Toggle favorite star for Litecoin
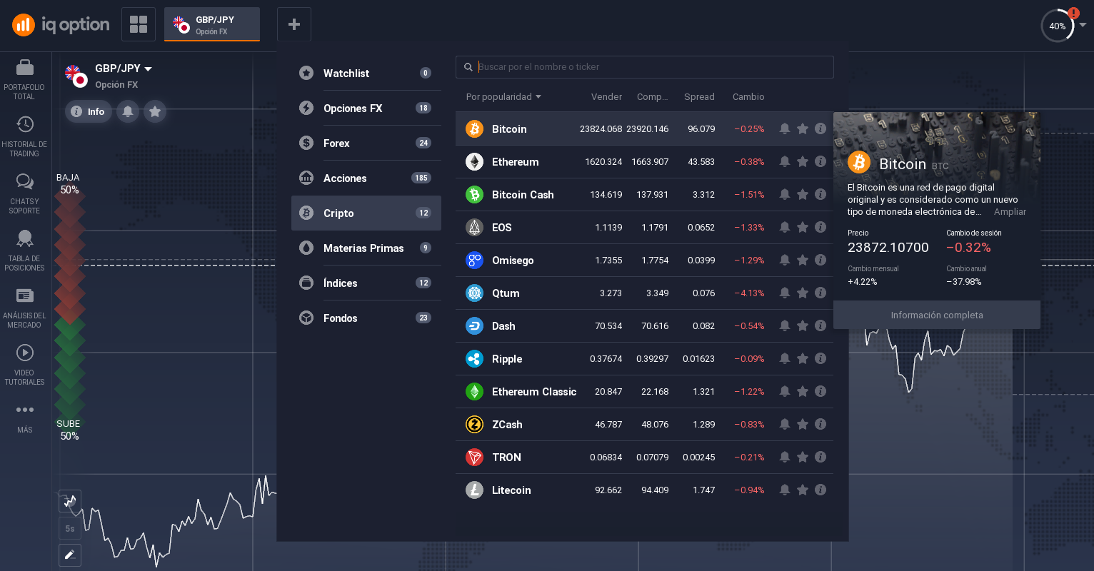Screen dimensions: 1094x571 803,490
